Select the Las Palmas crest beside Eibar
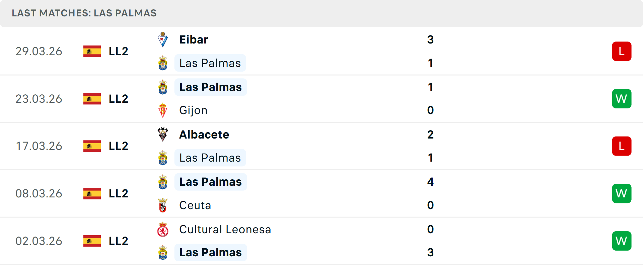 [163, 63]
